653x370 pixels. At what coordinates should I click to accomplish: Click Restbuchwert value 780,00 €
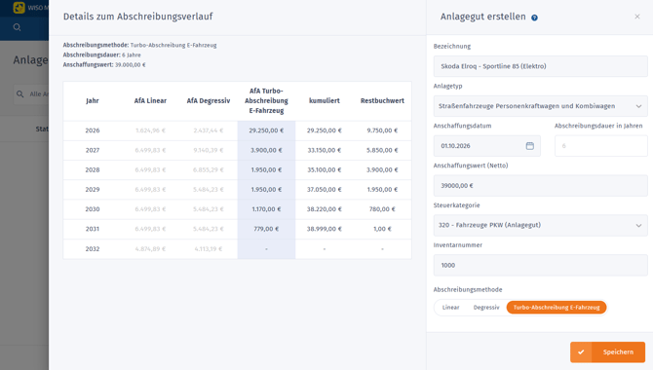pos(382,209)
